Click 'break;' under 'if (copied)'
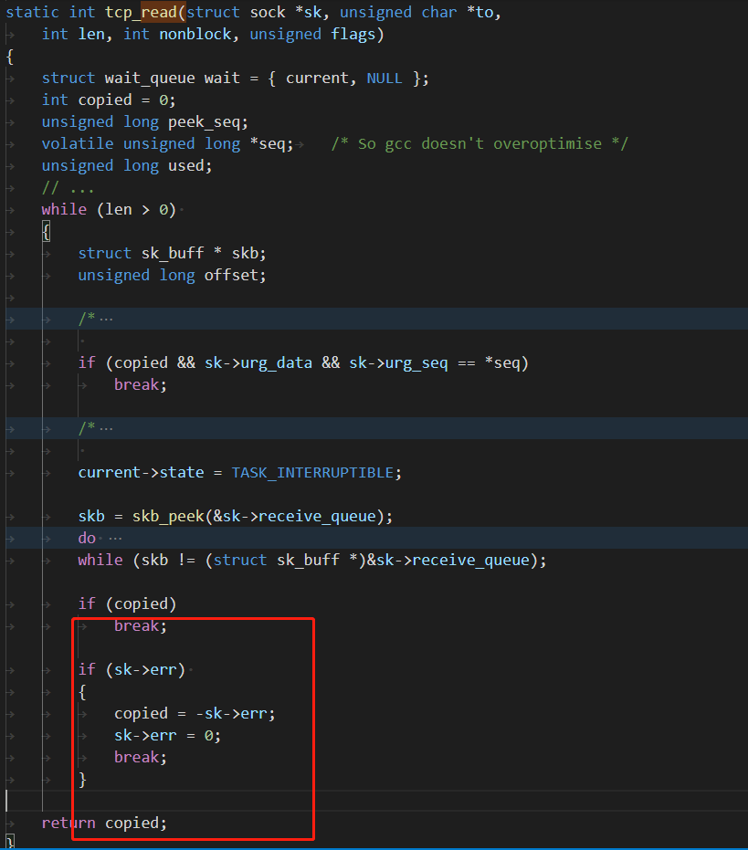The width and height of the screenshot is (748, 850). 141,625
